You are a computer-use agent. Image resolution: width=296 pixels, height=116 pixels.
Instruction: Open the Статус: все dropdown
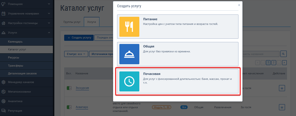pyautogui.click(x=76, y=54)
